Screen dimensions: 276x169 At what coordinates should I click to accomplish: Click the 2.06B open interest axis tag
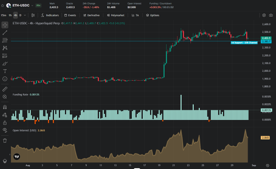click(265, 138)
